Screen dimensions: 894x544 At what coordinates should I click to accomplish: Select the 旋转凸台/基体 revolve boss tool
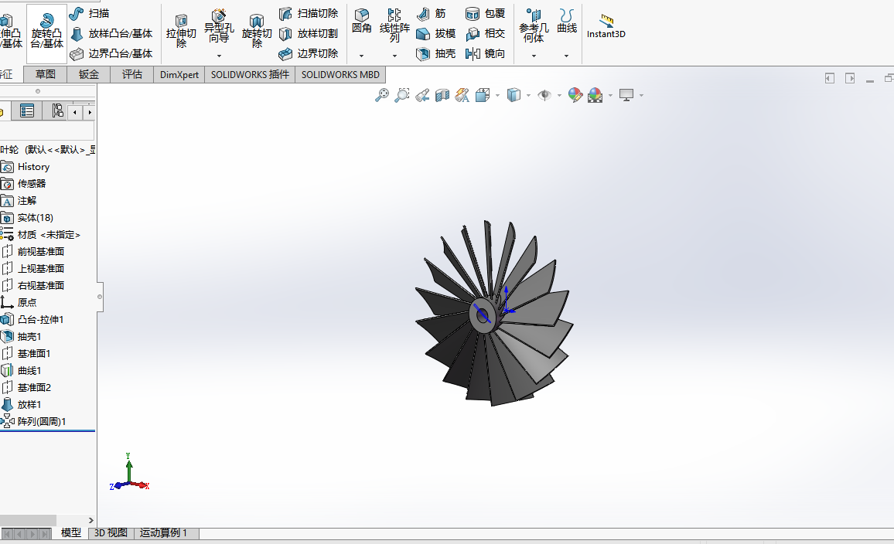click(x=46, y=32)
